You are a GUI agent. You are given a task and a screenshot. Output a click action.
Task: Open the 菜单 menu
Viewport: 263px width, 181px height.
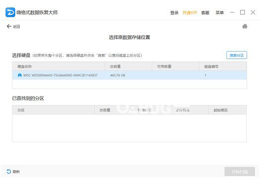point(219,13)
